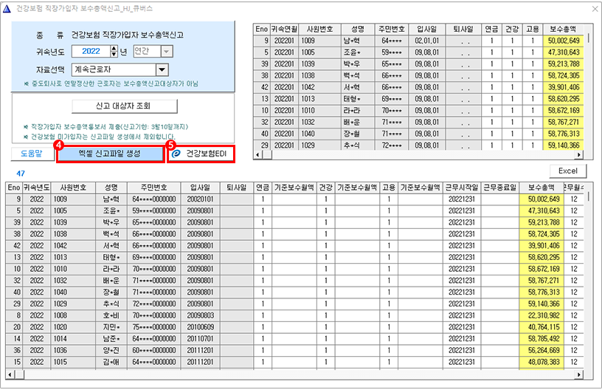Click 귀속년도 column header in lower table
This screenshot has width=602, height=390.
[x=36, y=187]
